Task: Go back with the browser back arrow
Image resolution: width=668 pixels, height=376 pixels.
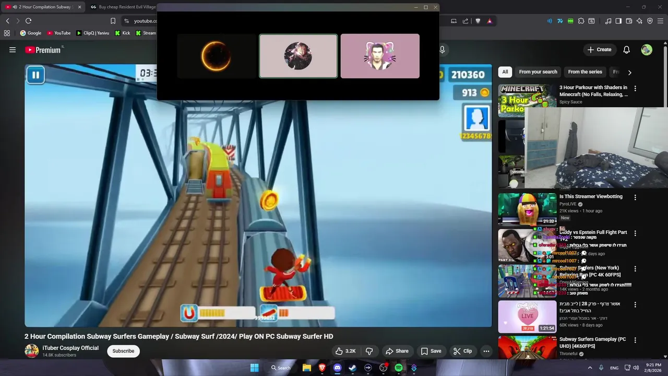Action: coord(7,21)
